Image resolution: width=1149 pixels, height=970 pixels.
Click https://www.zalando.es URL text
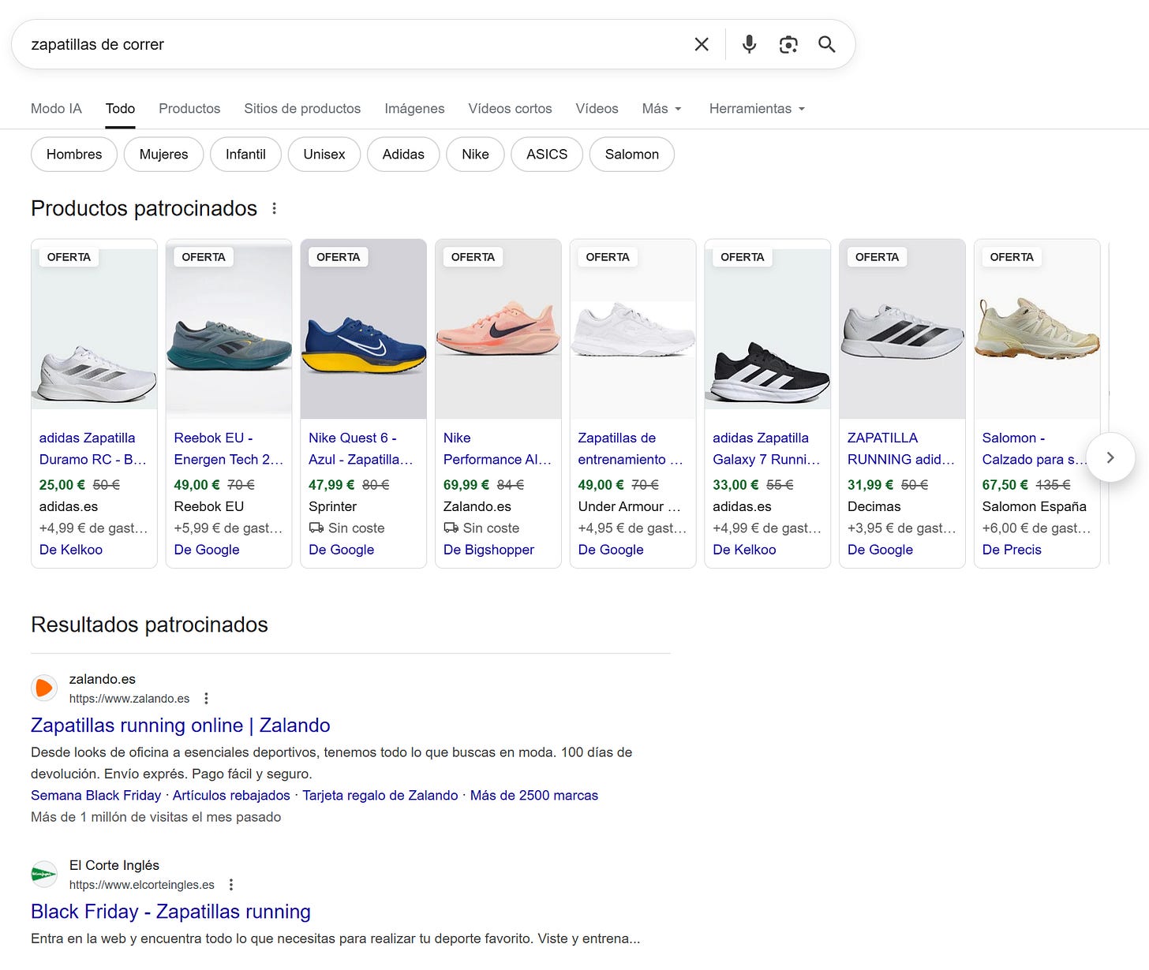pos(129,699)
